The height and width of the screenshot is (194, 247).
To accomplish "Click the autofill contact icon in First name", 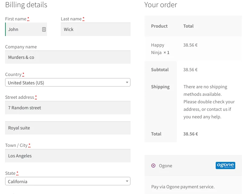I will point(44,29).
